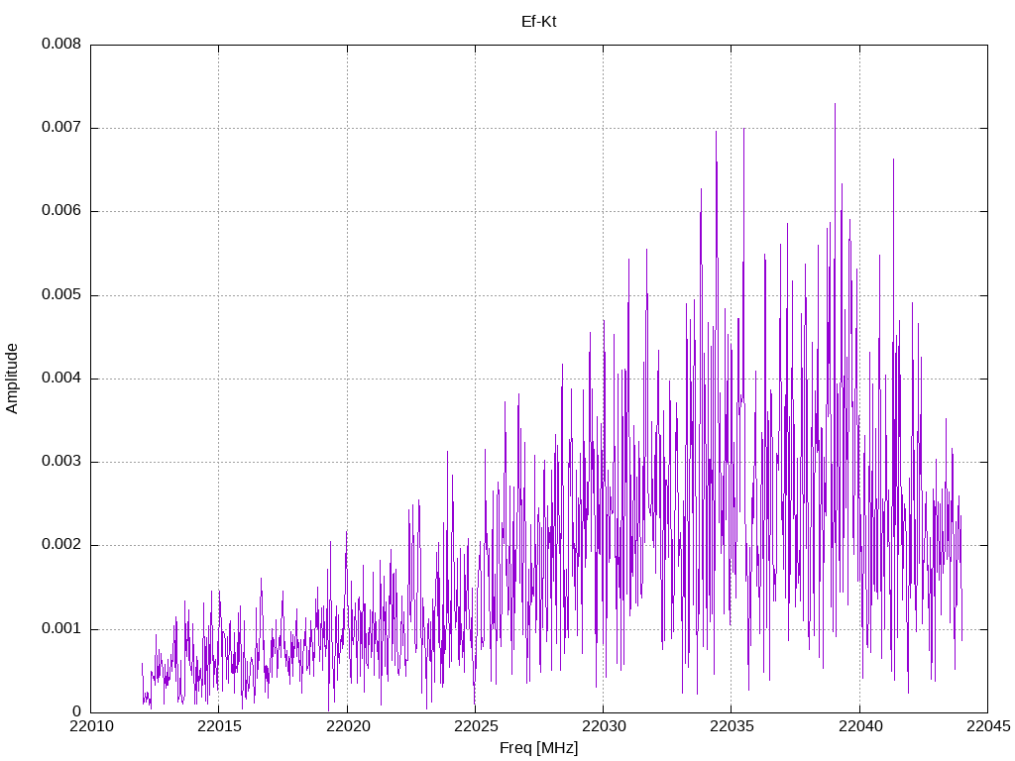The image size is (1015, 761).
Task: Click the y-axis tick label '0.002'
Action: 61,545
